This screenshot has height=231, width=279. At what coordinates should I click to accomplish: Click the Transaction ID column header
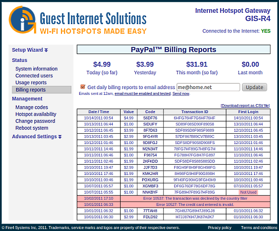195,112
